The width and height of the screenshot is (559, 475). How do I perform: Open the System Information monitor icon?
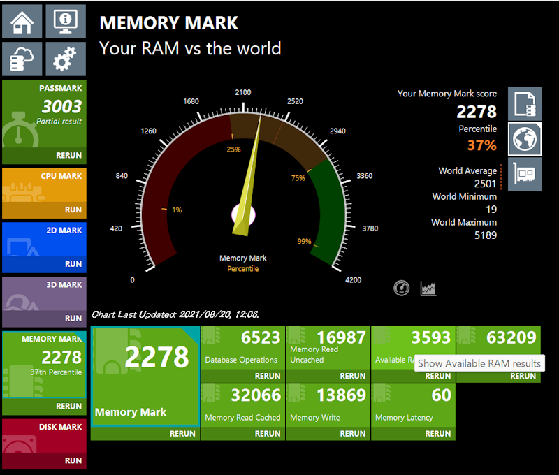66,22
